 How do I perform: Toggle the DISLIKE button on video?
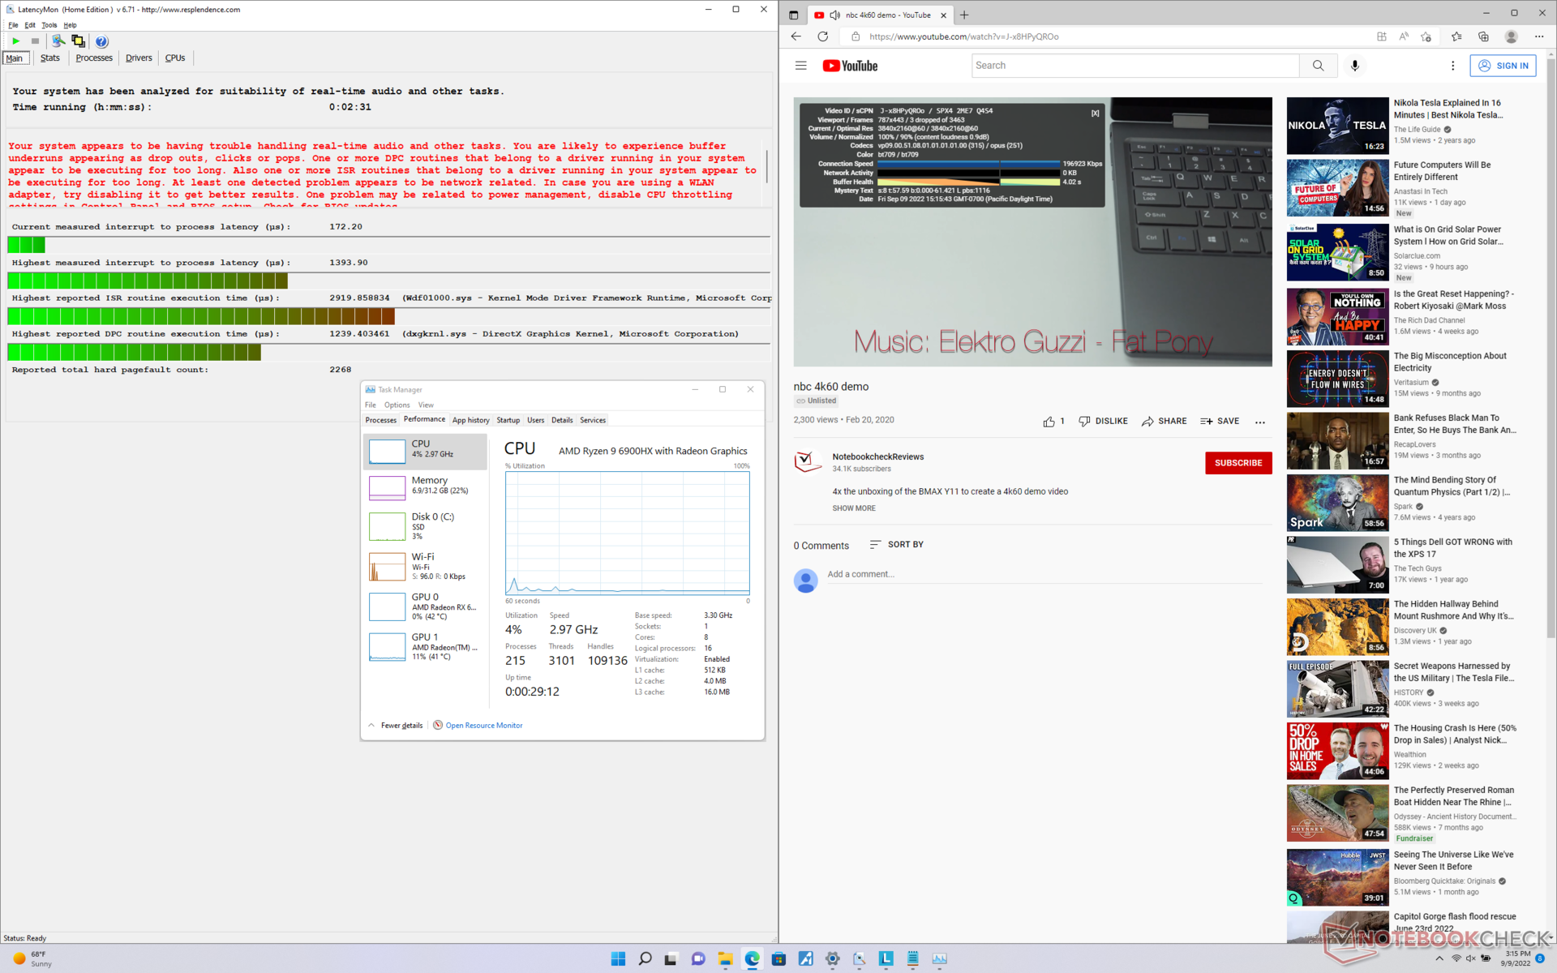(1103, 422)
